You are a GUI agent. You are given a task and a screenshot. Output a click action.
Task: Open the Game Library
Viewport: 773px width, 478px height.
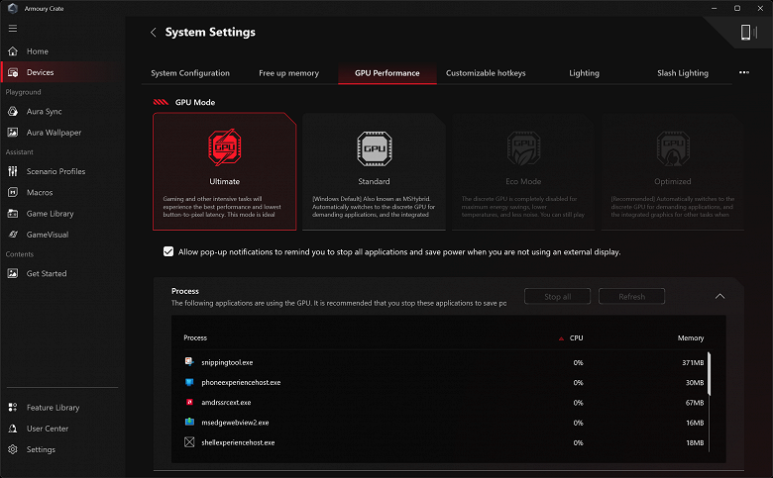[x=50, y=214]
